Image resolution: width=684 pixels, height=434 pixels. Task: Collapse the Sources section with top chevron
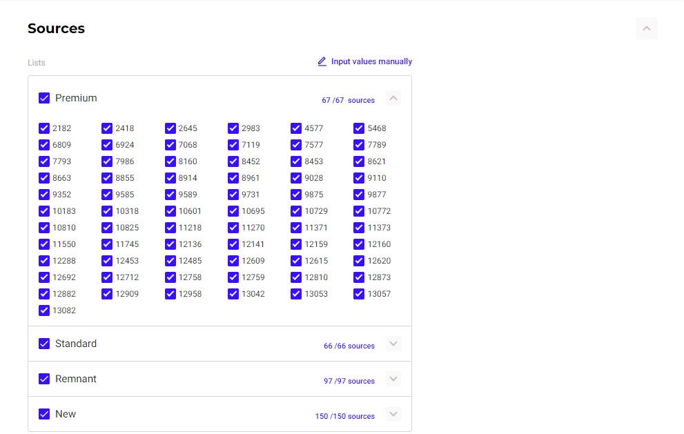point(647,28)
